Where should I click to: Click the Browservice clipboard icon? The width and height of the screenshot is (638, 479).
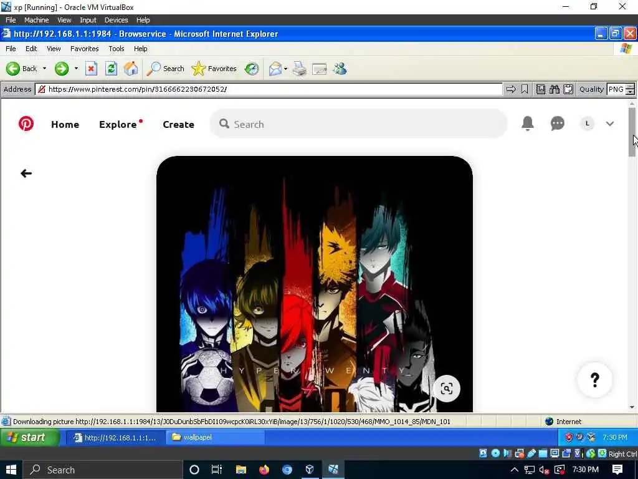tap(568, 89)
